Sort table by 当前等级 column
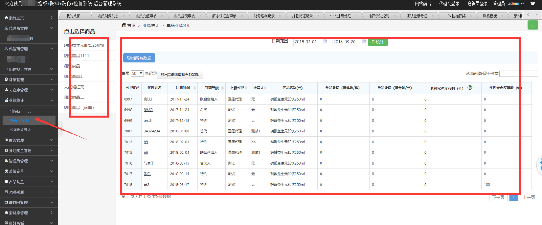 click(212, 88)
